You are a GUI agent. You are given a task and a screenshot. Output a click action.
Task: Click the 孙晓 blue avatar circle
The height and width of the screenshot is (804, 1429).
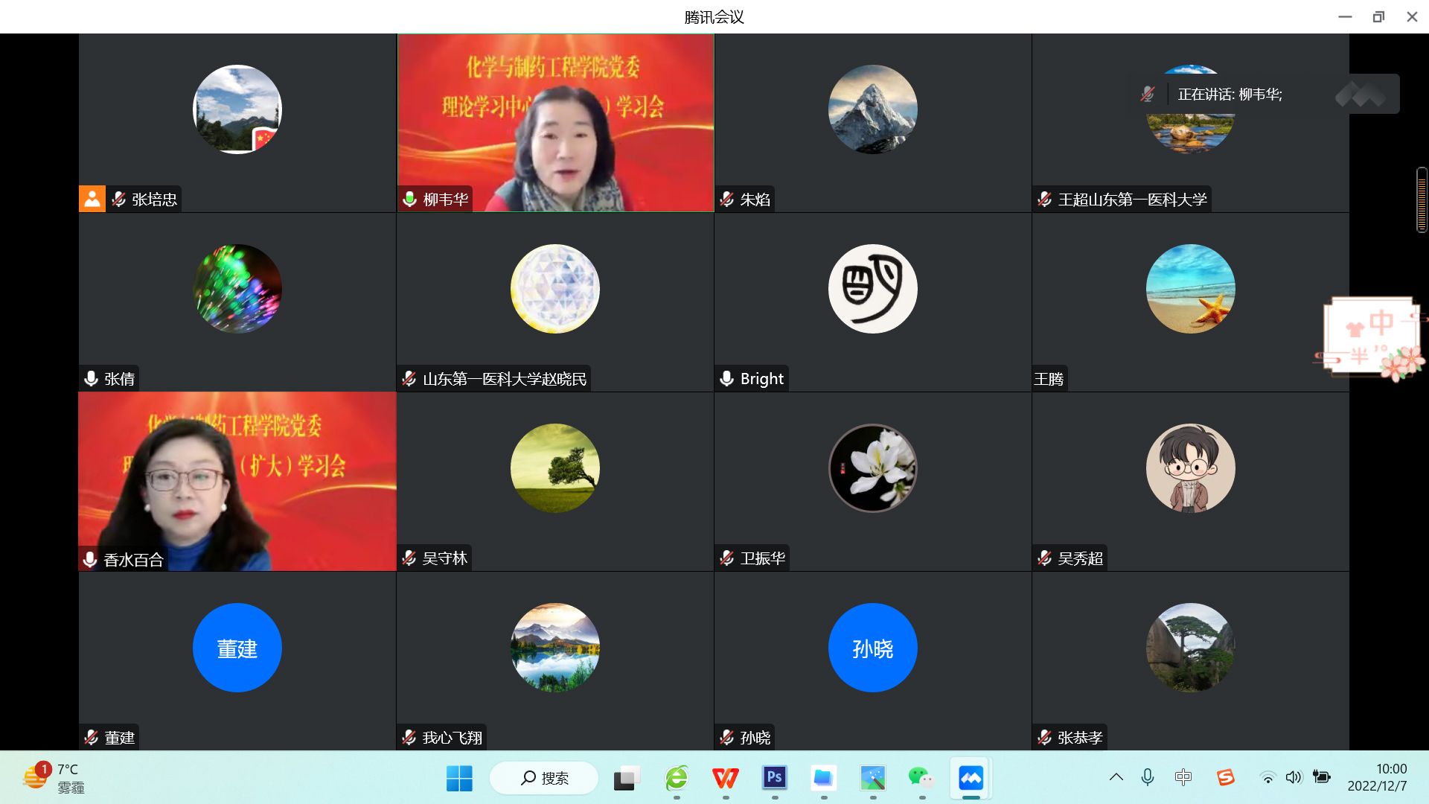coord(872,648)
